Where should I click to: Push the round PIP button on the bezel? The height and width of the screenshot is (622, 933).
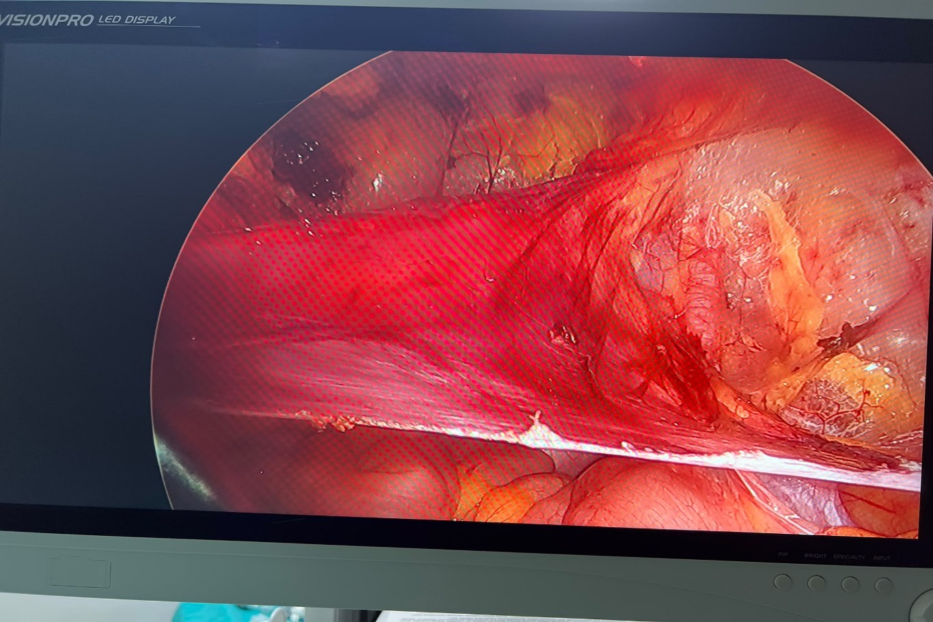pos(783,582)
